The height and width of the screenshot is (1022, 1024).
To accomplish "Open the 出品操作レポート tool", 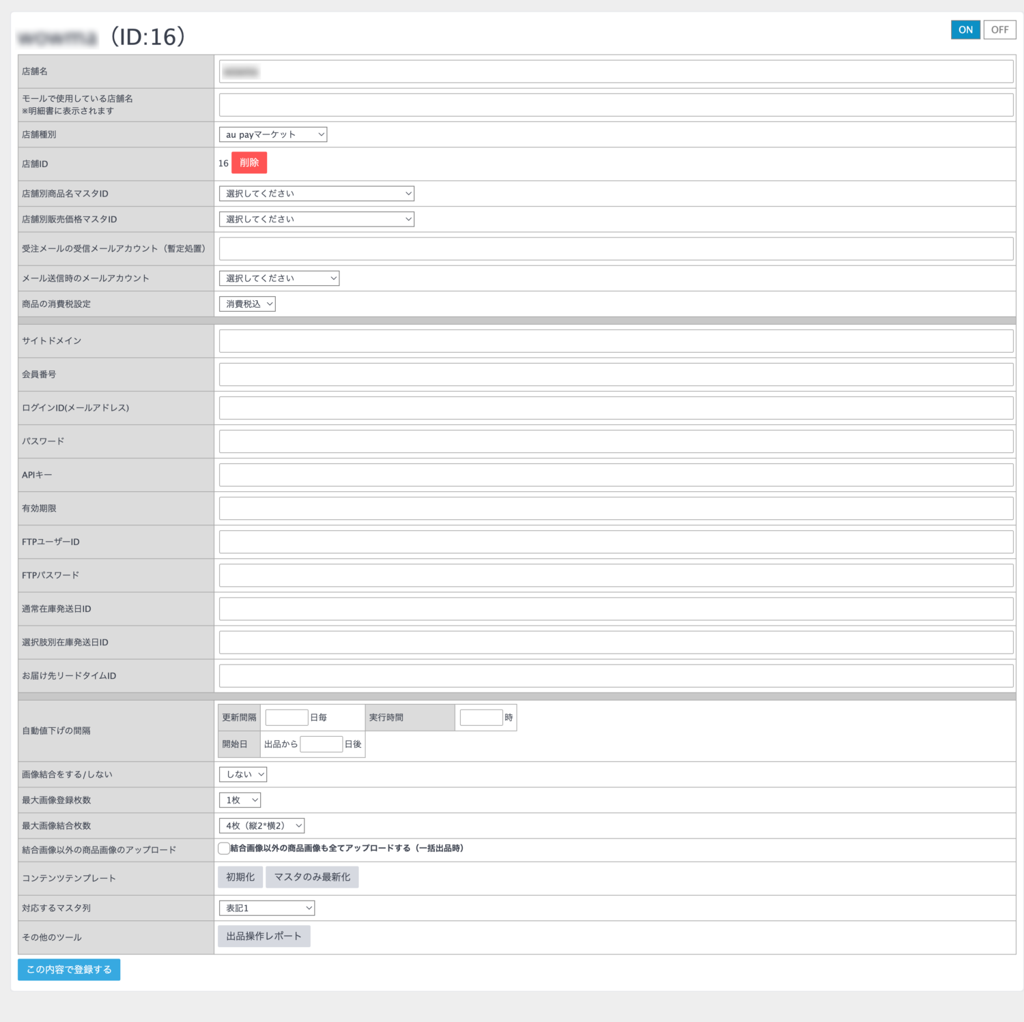I will point(264,936).
